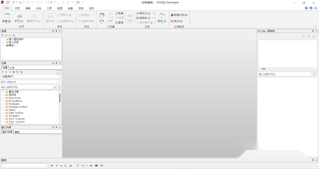Select 导入固定用户 in the connection tree
This screenshot has height=169, width=319.
(16, 39)
